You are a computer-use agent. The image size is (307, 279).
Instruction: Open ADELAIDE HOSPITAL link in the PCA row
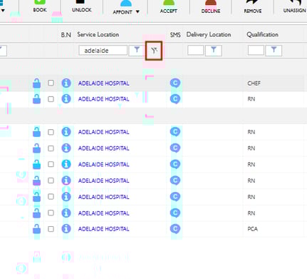coord(104,229)
